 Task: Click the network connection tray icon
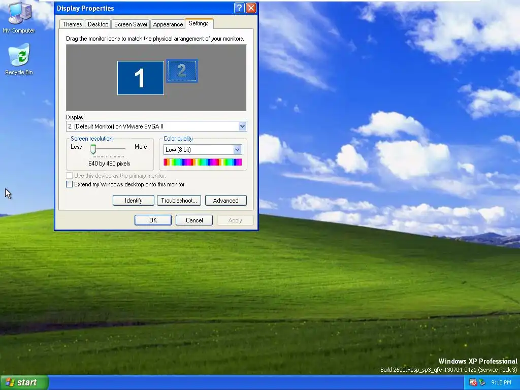[x=482, y=382]
